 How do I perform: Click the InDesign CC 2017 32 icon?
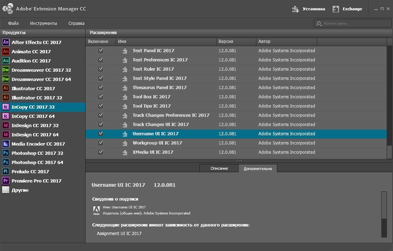click(6, 125)
